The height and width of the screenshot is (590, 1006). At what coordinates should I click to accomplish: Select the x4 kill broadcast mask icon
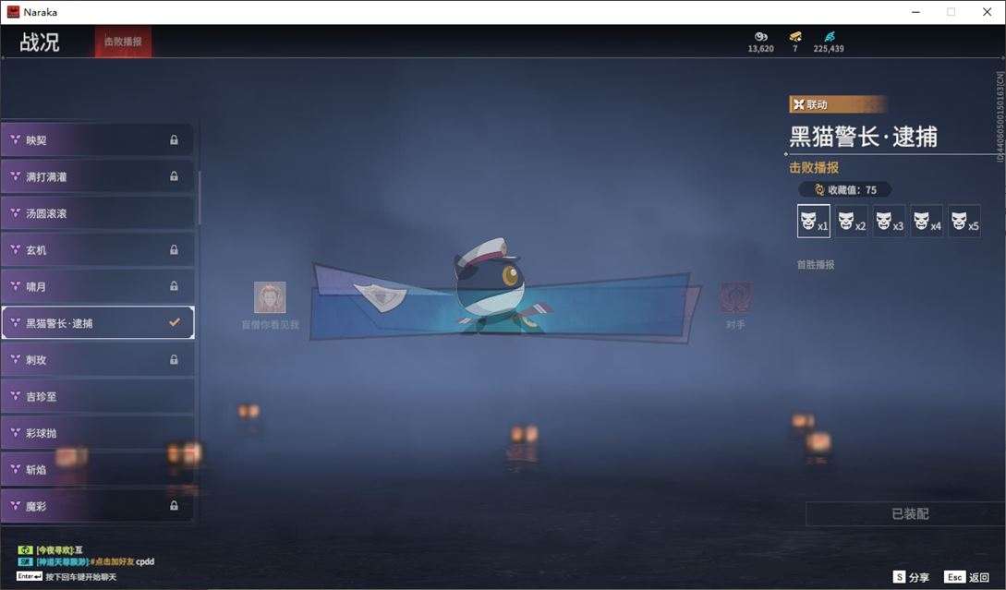pyautogui.click(x=927, y=222)
